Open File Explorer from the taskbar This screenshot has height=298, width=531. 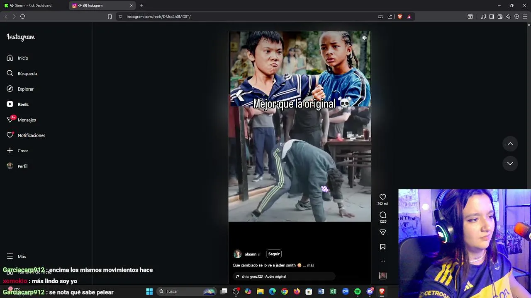[260, 291]
